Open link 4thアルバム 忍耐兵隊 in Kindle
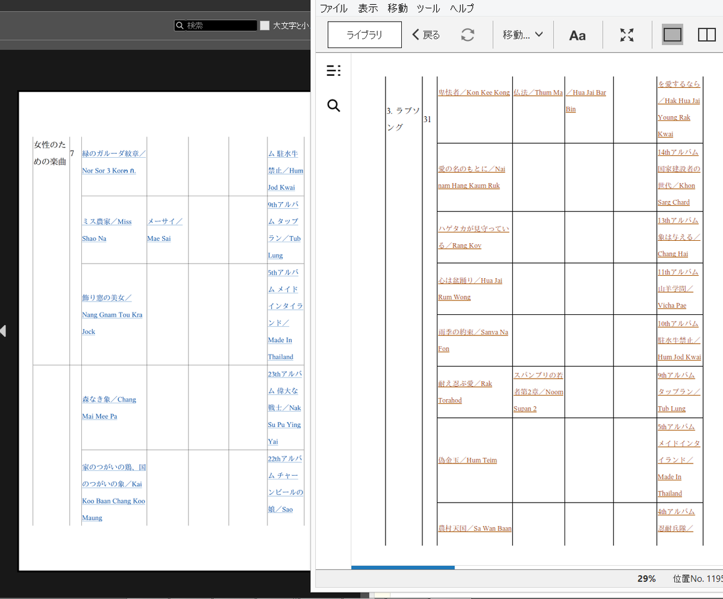723x599 pixels. [x=676, y=520]
